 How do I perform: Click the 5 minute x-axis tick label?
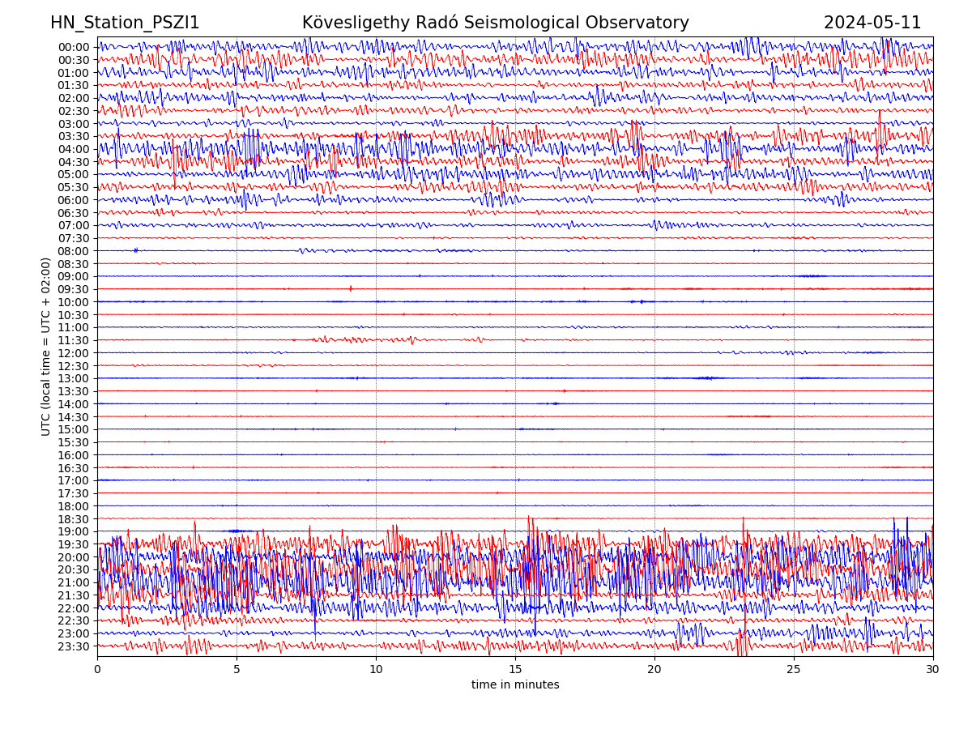coord(237,670)
